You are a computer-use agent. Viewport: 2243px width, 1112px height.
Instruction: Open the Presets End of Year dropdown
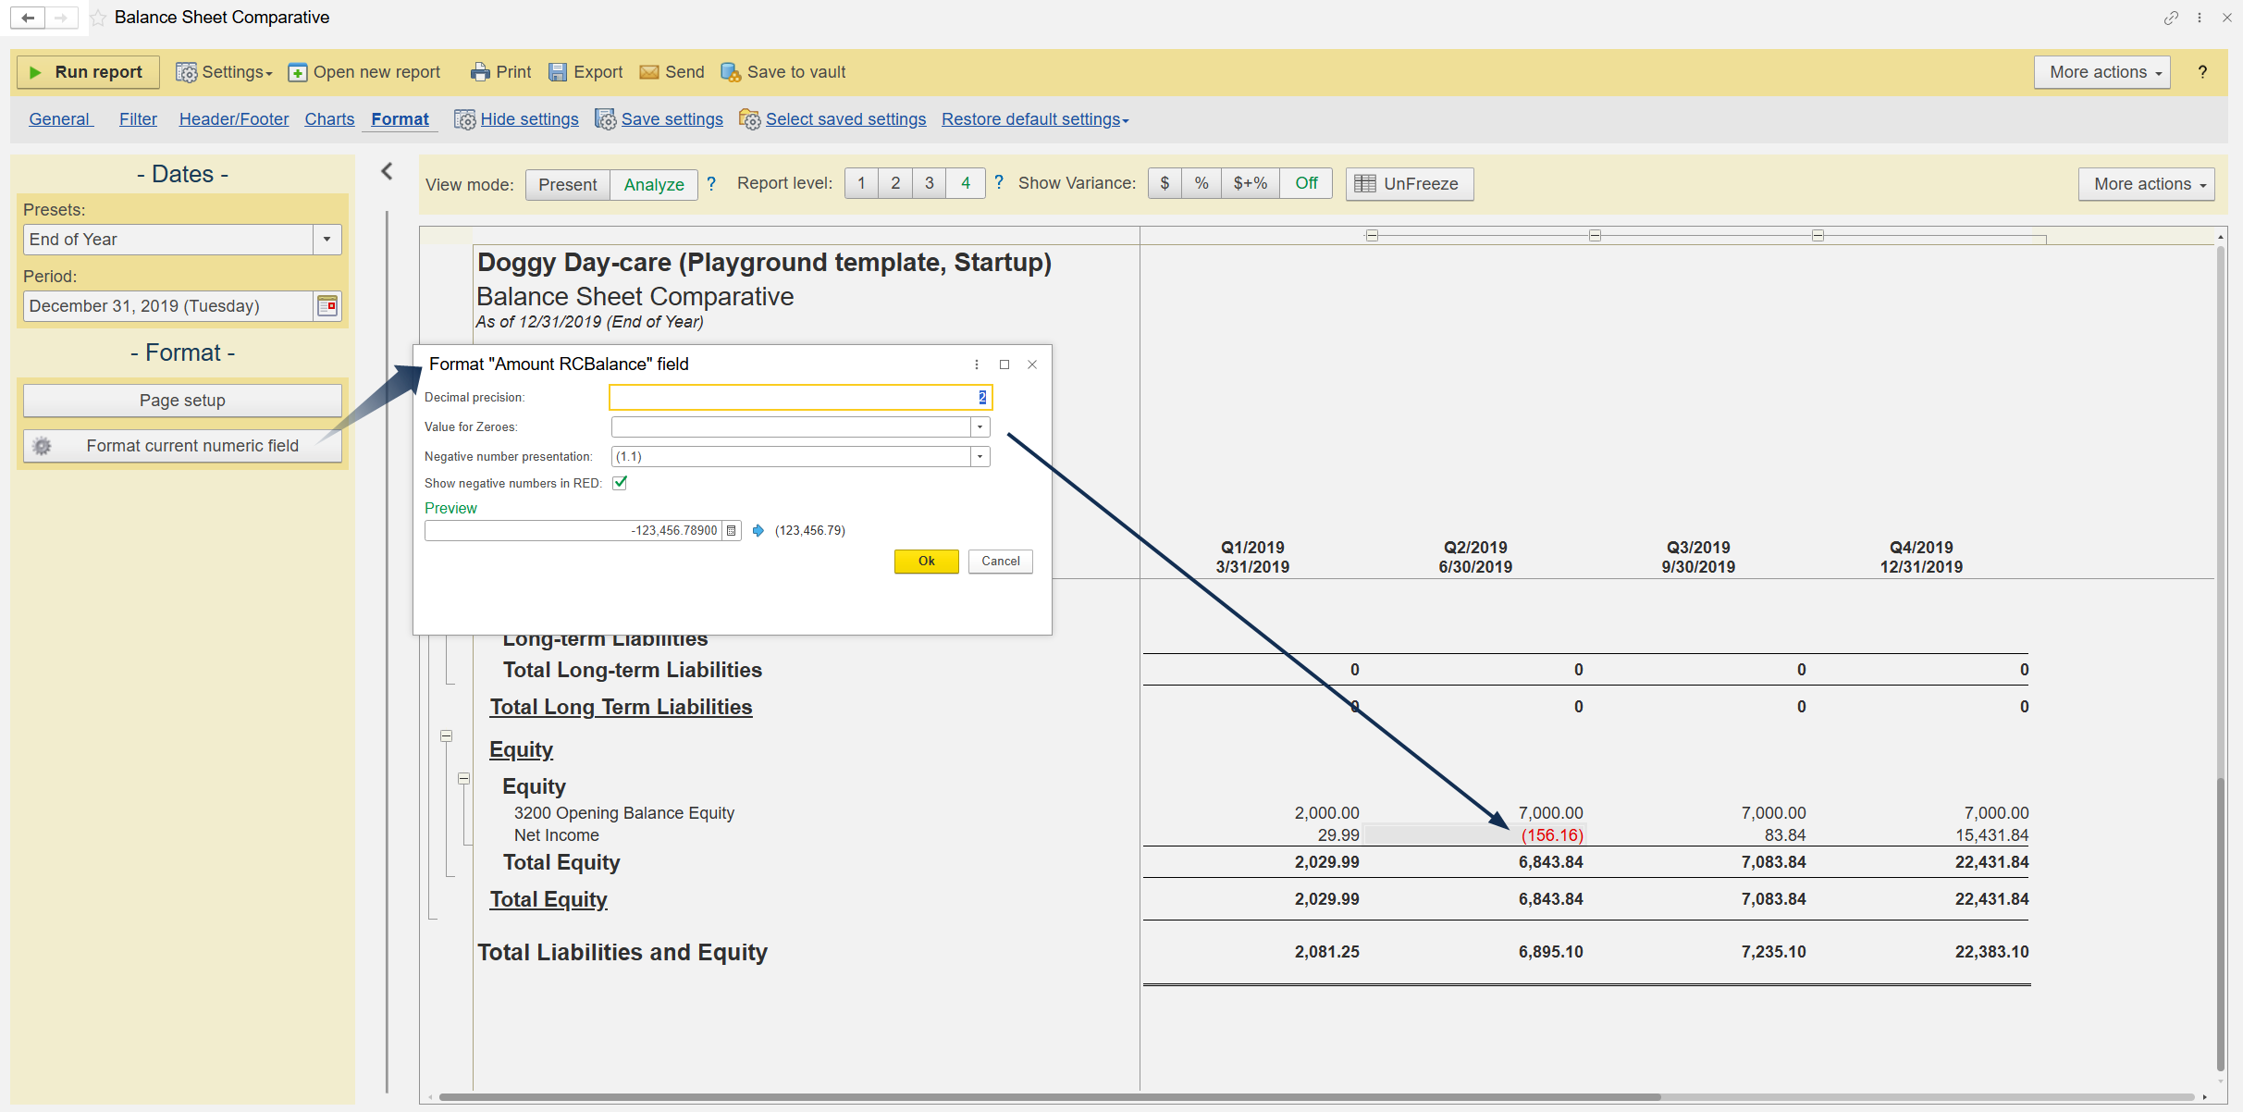pos(327,240)
